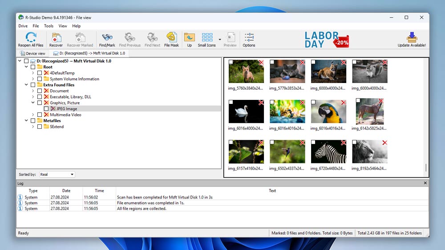Check the Document folder checkbox
Screen dimensions: 445x250
pos(40,91)
